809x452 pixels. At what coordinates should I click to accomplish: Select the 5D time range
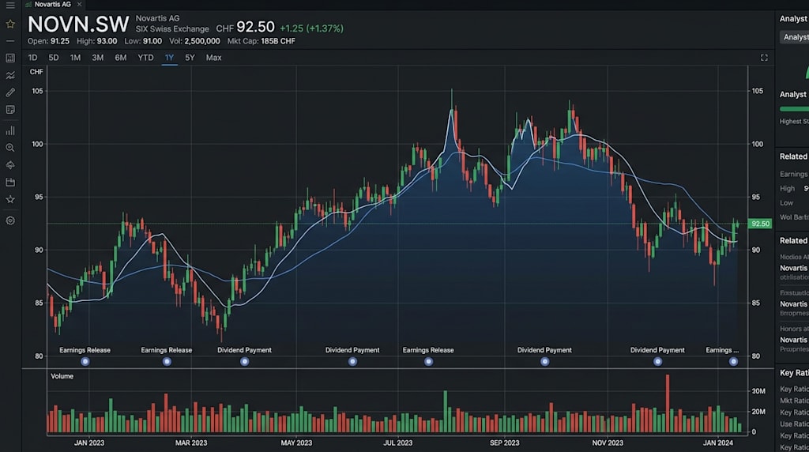pyautogui.click(x=54, y=58)
